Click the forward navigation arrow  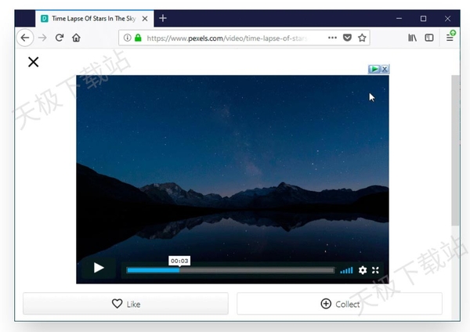pos(42,38)
